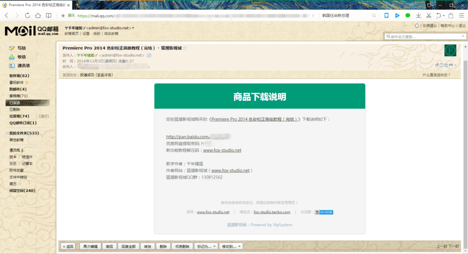Select the 已发送 sent folder
The image size is (468, 254).
[x=27, y=103]
